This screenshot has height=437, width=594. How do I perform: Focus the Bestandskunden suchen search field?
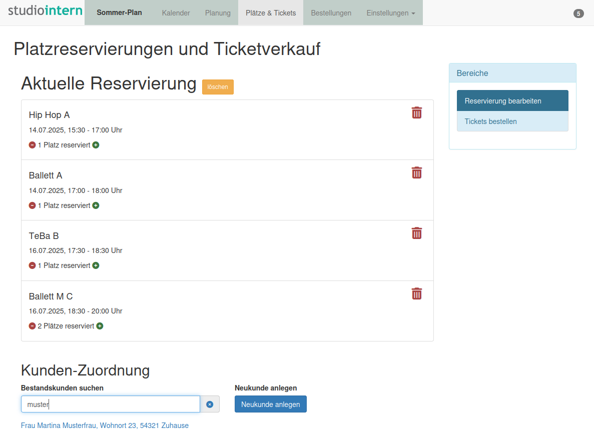pyautogui.click(x=110, y=404)
